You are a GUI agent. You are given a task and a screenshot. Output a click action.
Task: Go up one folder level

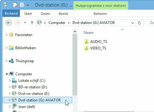click(x=32, y=23)
